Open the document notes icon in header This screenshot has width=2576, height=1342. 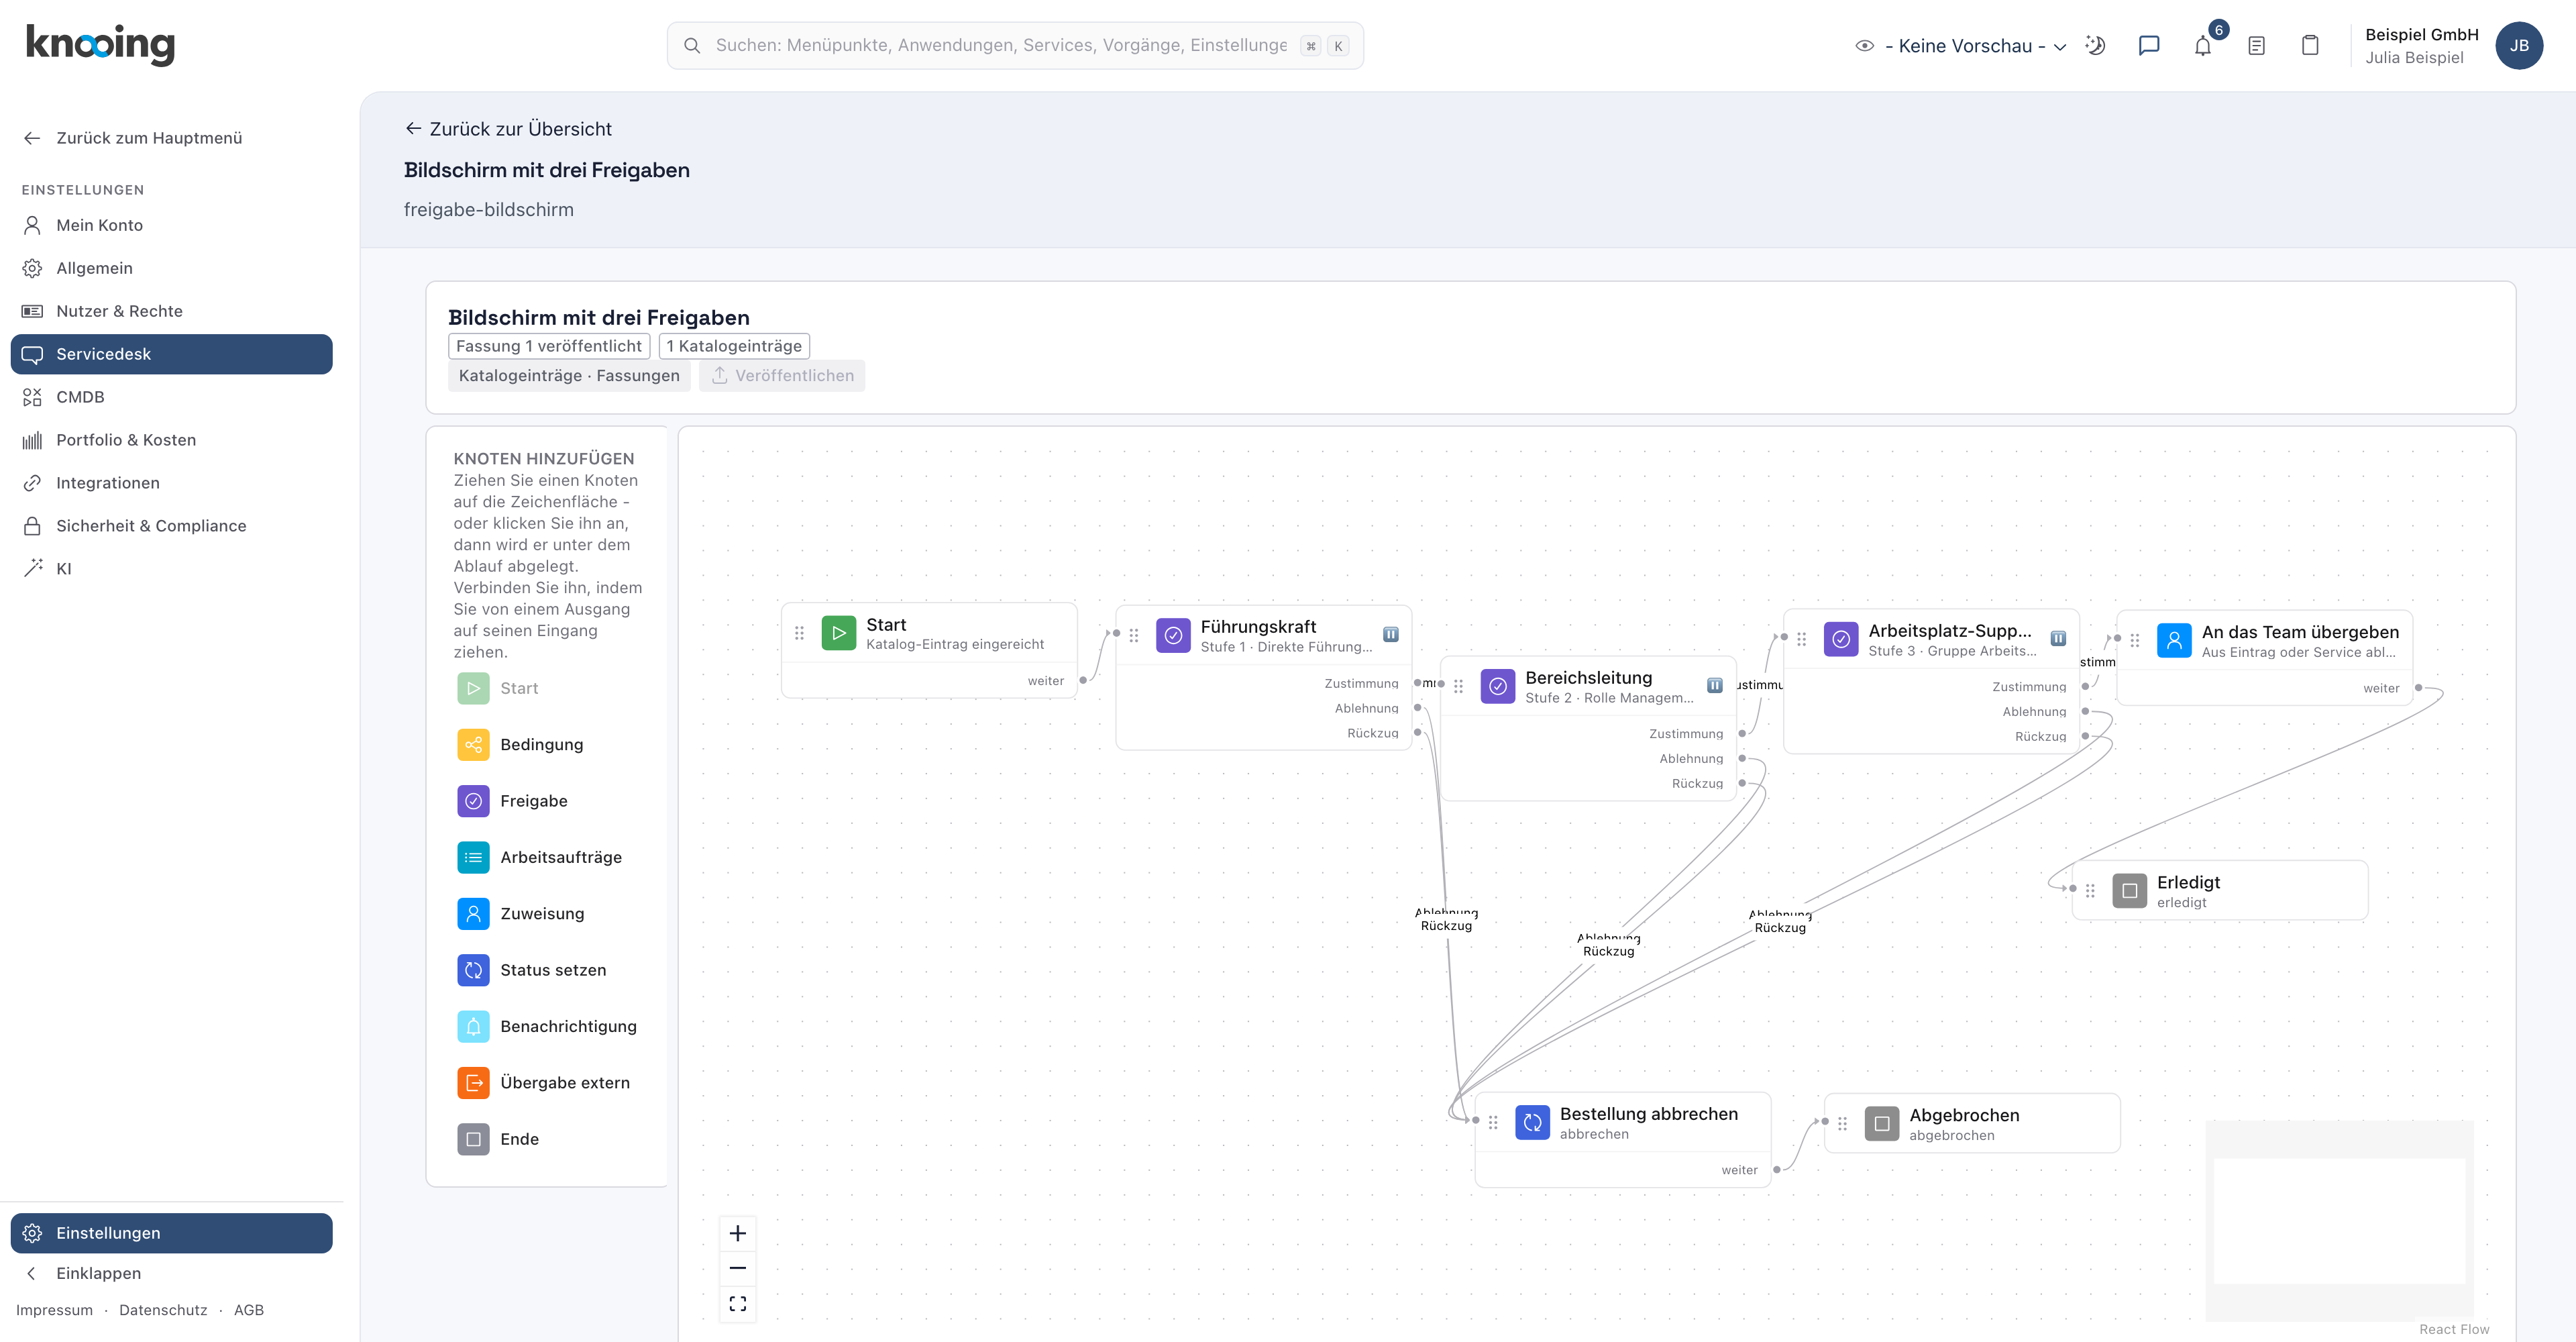(x=2257, y=46)
